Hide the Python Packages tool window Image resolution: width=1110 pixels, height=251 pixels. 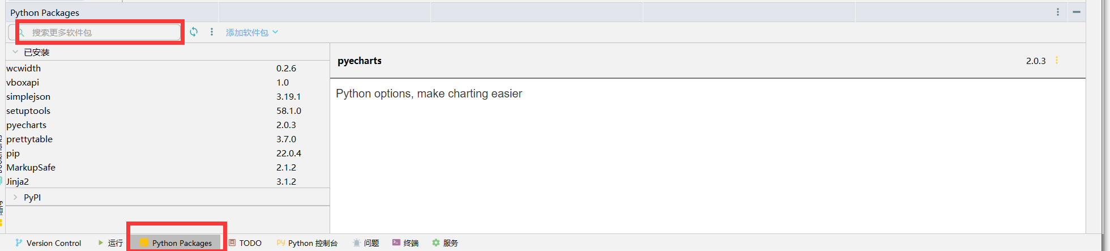point(1076,12)
